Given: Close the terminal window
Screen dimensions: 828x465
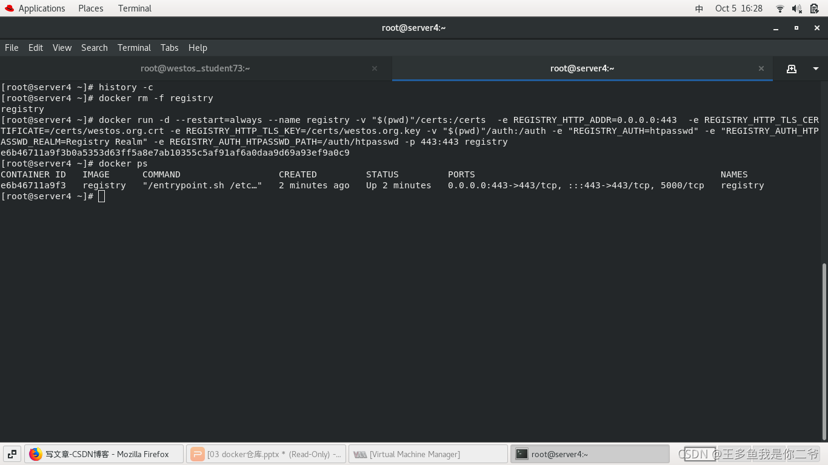Looking at the screenshot, I should 817,28.
